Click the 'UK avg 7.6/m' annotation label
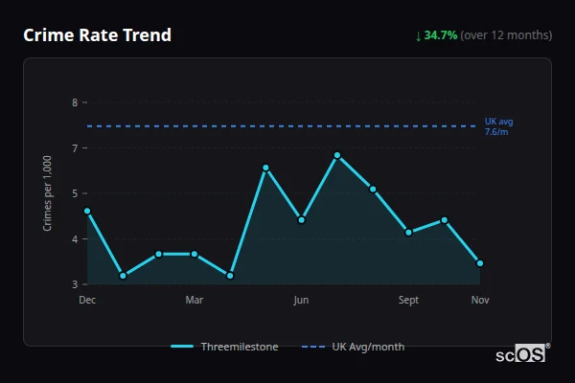The width and height of the screenshot is (575, 383). [x=498, y=126]
